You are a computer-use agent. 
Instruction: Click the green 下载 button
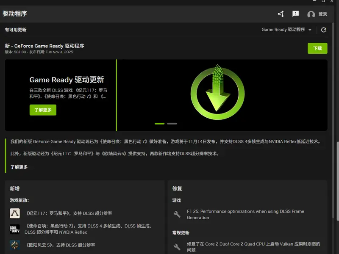coord(318,48)
